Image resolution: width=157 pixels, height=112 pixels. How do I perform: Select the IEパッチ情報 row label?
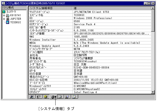(37, 34)
